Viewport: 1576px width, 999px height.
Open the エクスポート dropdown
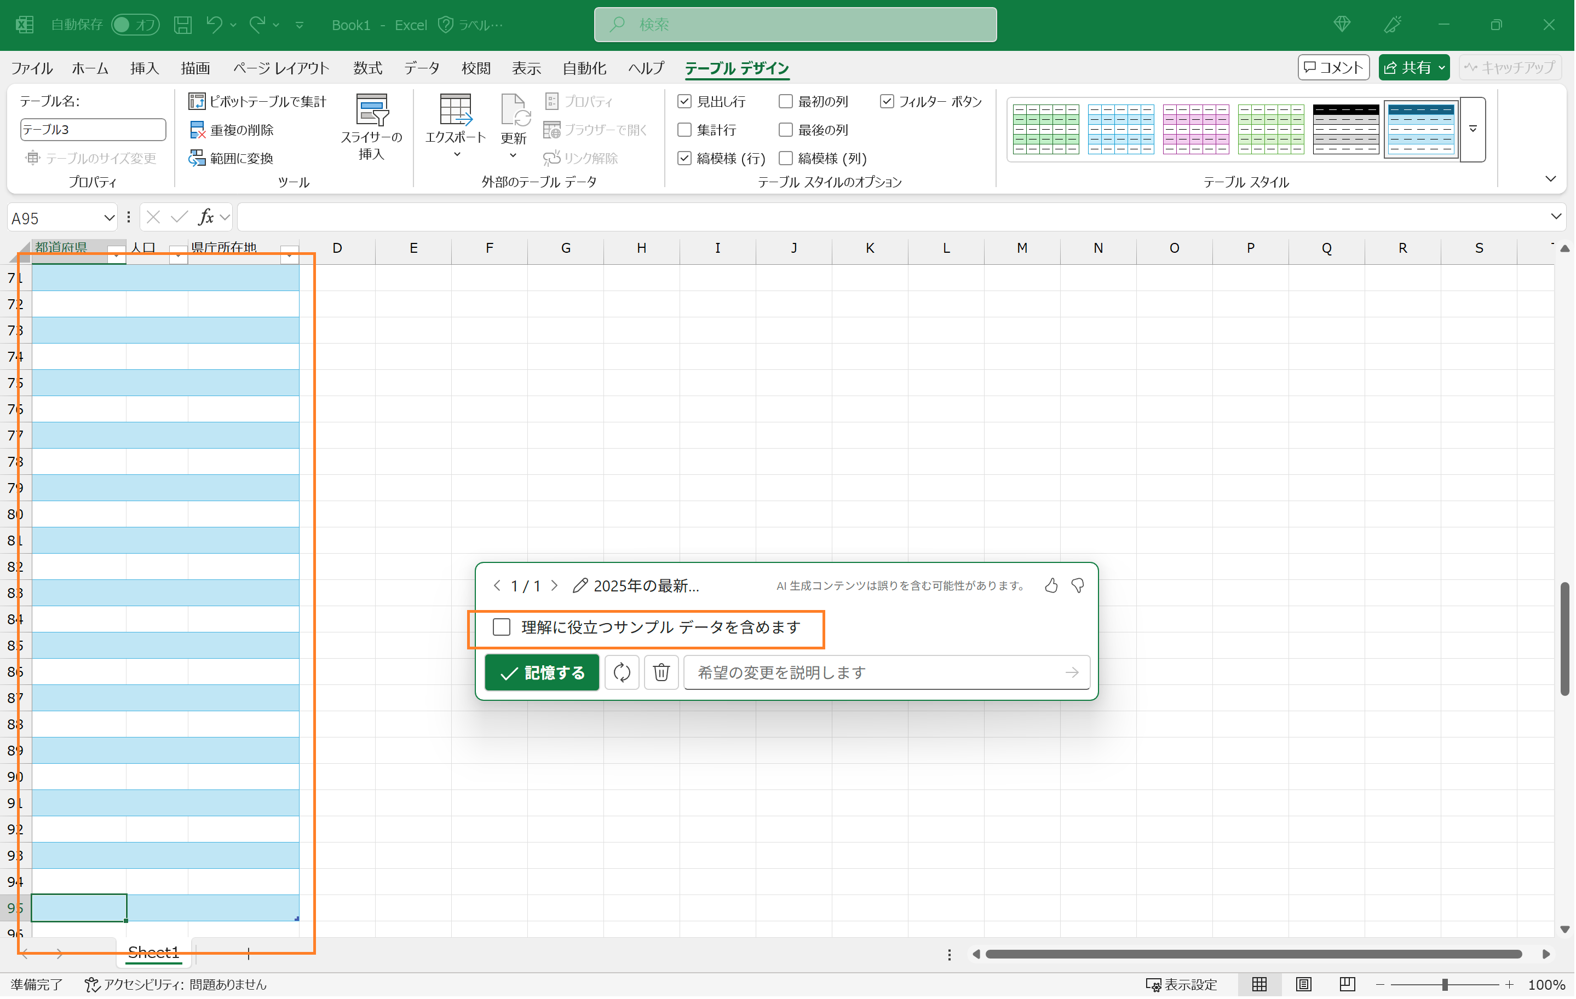[456, 154]
